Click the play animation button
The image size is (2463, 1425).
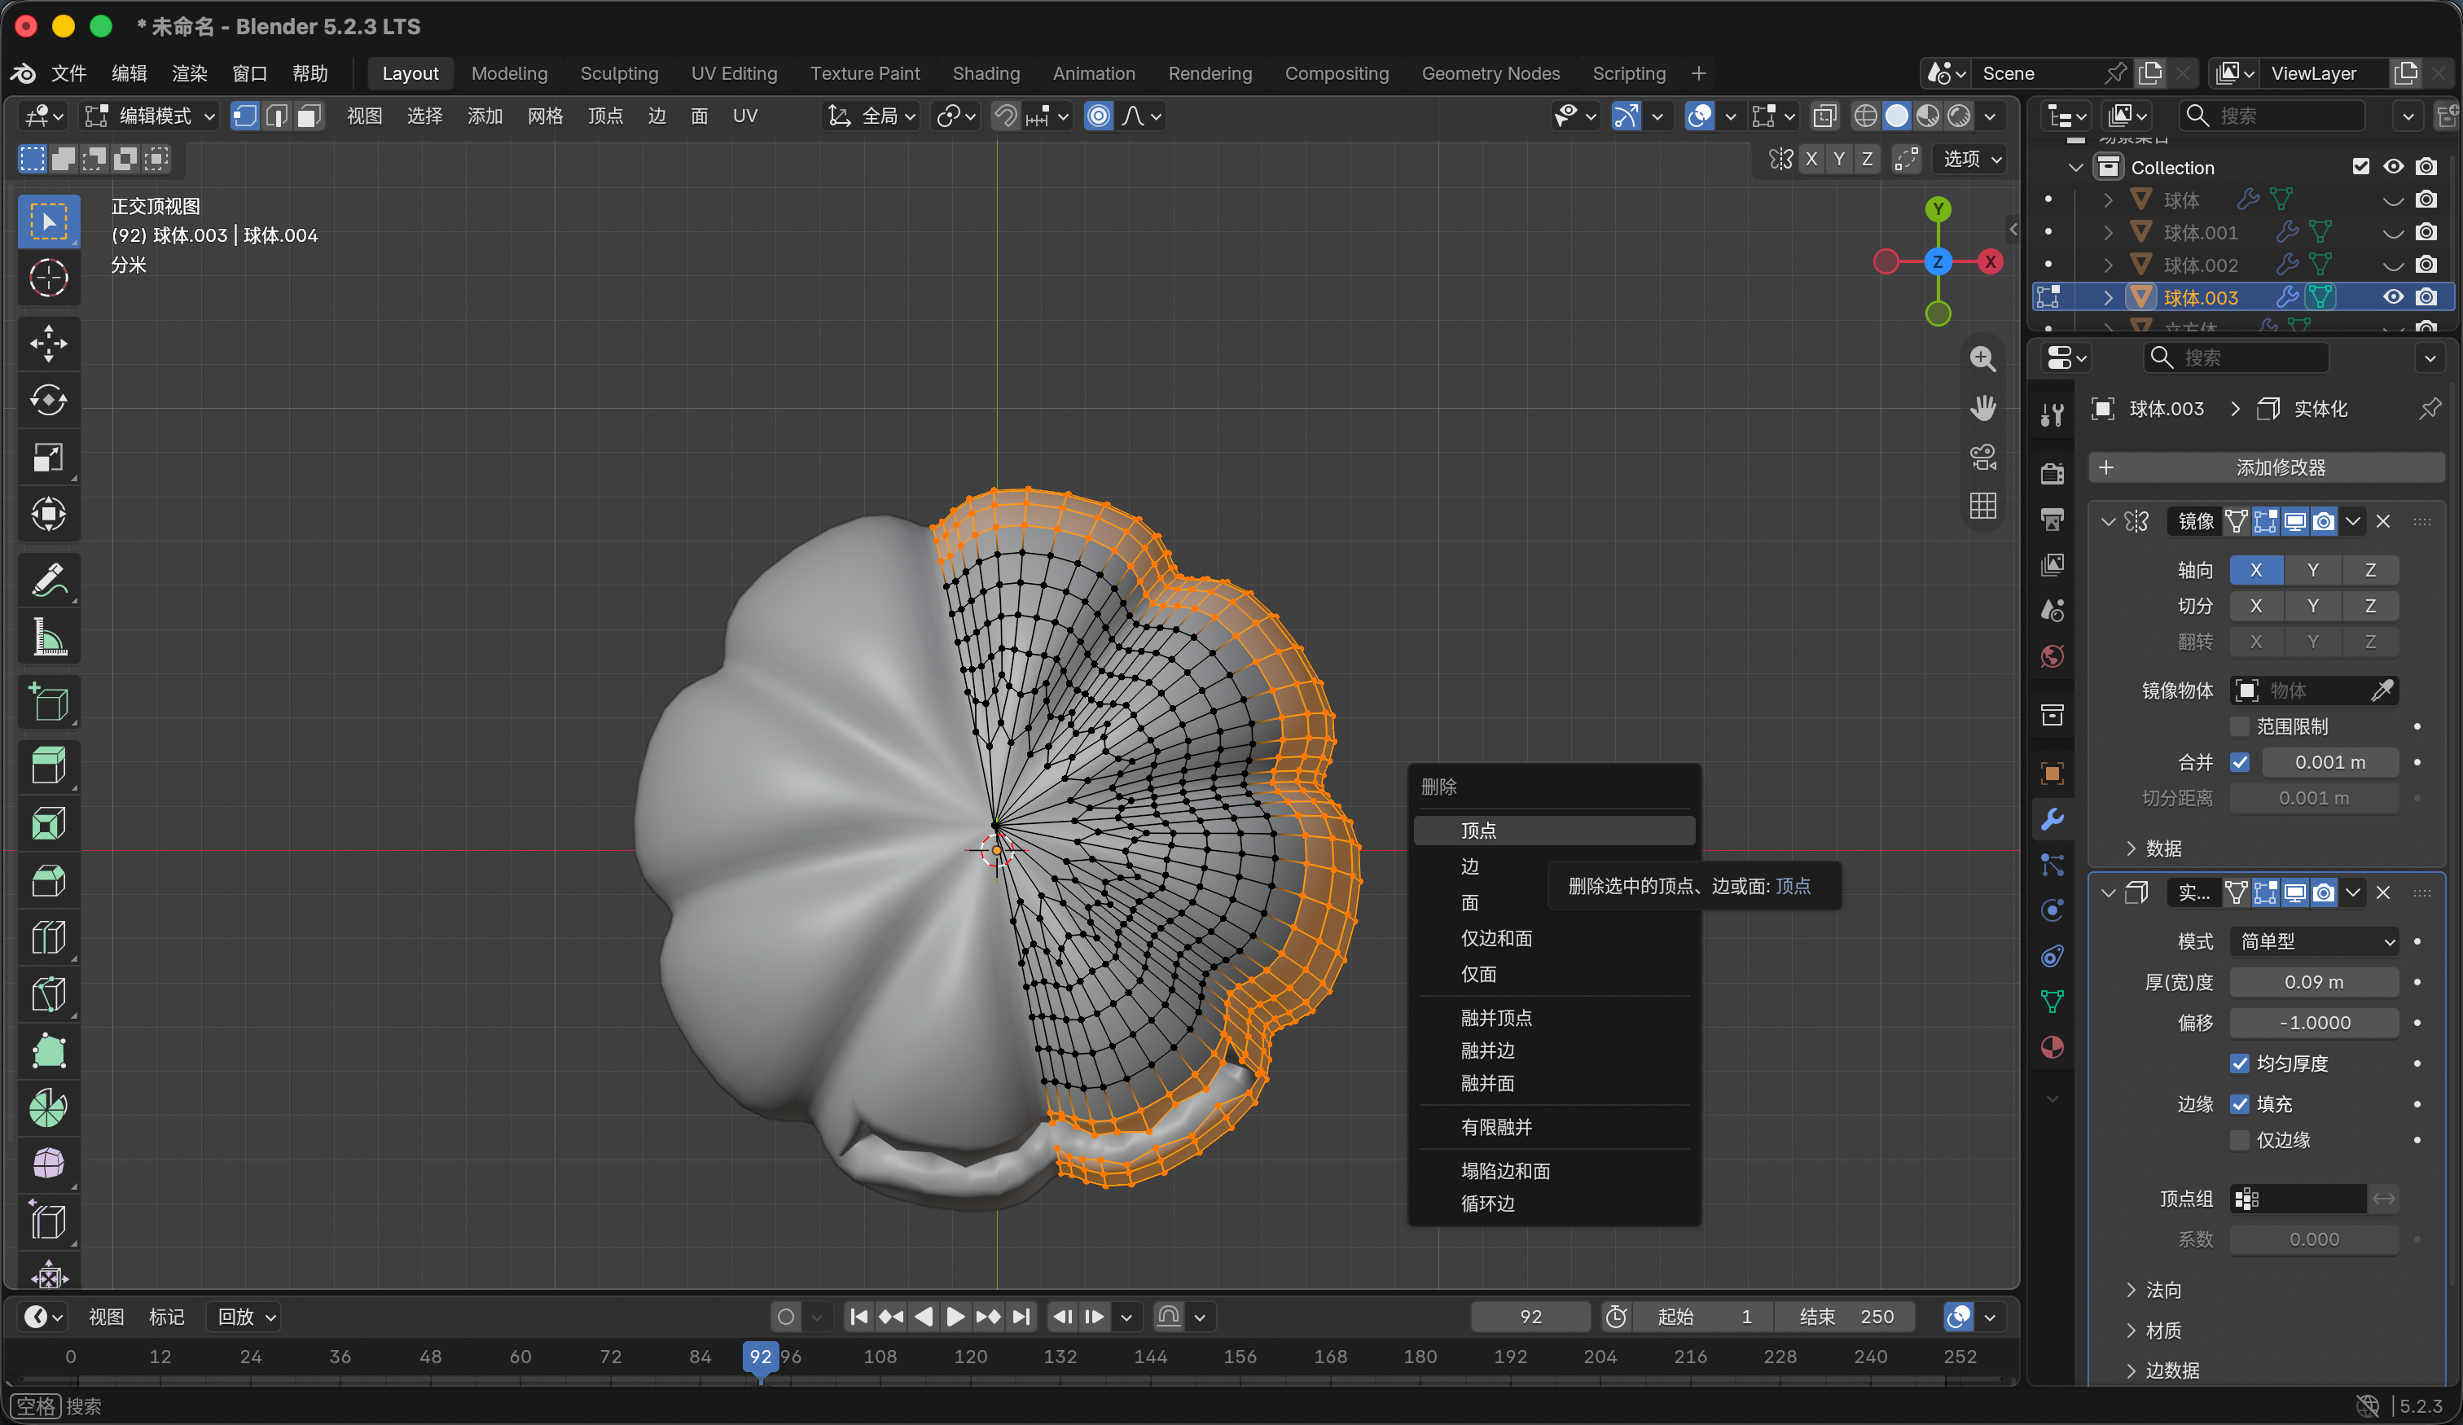[955, 1317]
